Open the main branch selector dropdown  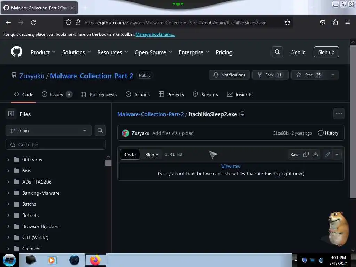(x=49, y=131)
